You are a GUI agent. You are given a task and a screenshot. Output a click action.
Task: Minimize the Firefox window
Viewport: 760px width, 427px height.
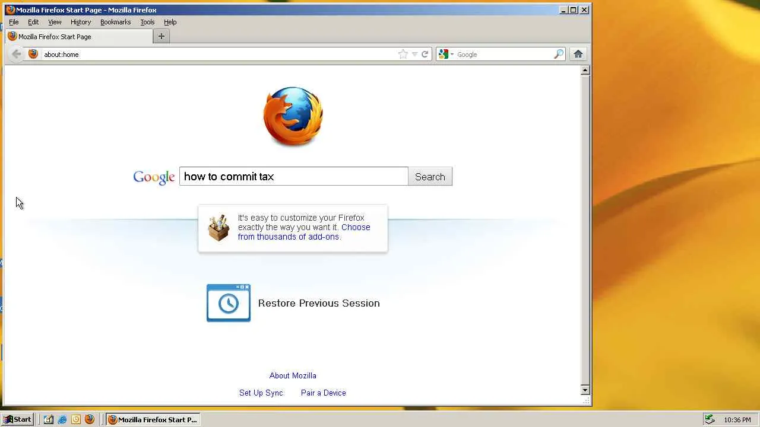[563, 9]
